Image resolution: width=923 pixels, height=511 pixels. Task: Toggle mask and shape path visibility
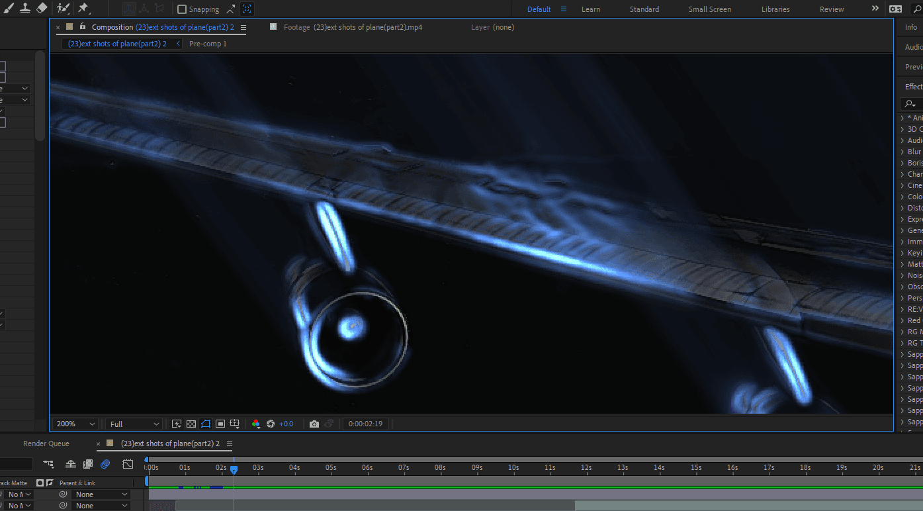pos(206,424)
